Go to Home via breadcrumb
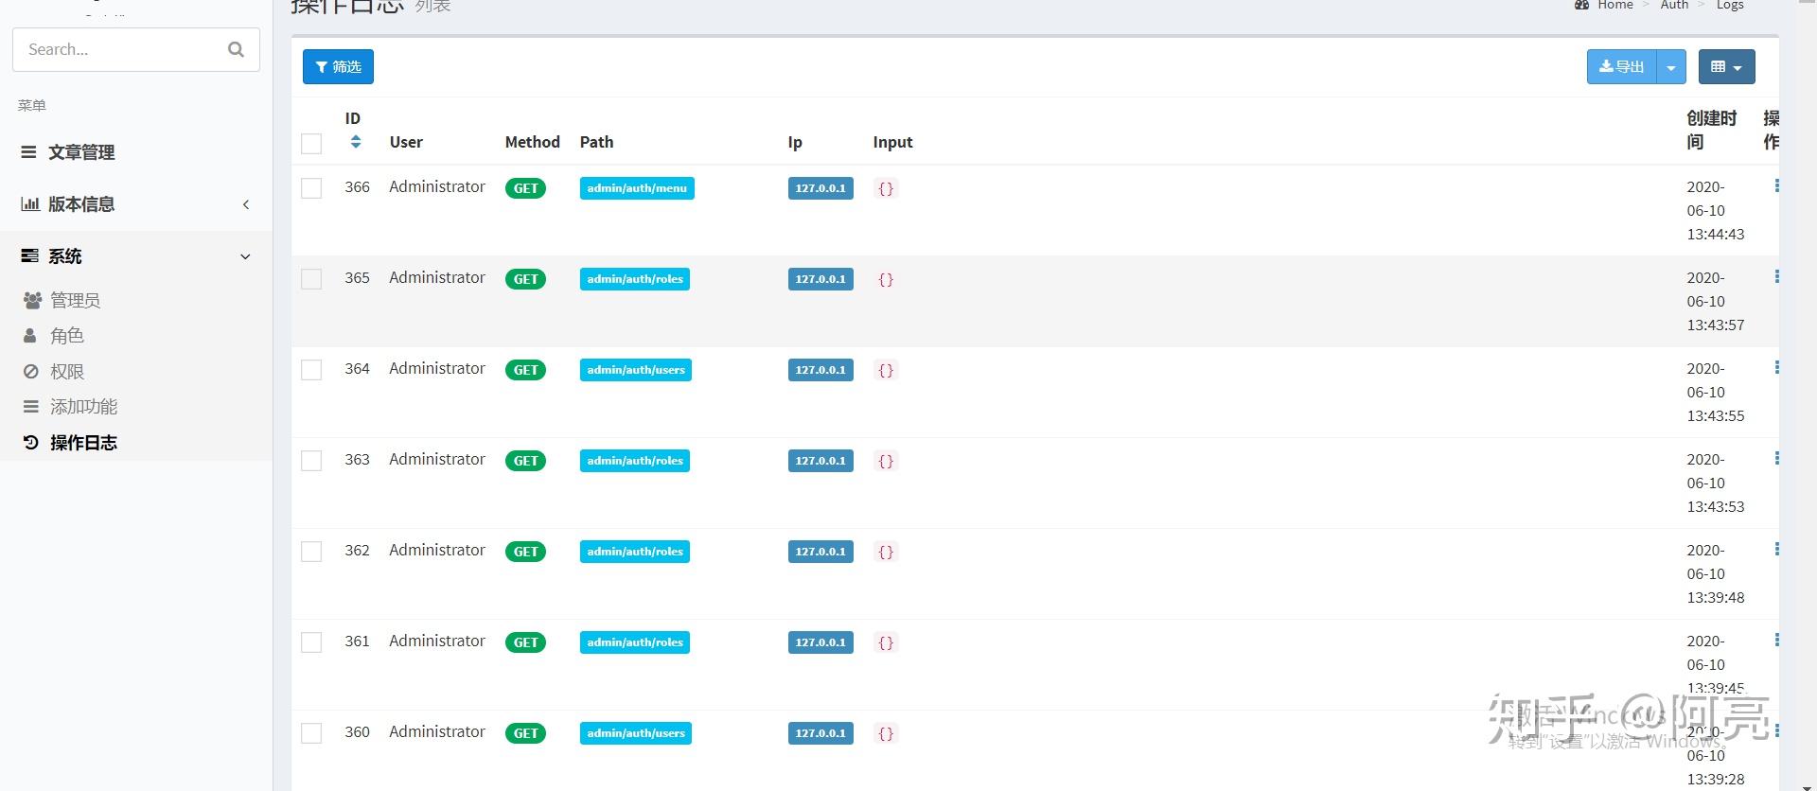This screenshot has height=791, width=1817. point(1614,5)
